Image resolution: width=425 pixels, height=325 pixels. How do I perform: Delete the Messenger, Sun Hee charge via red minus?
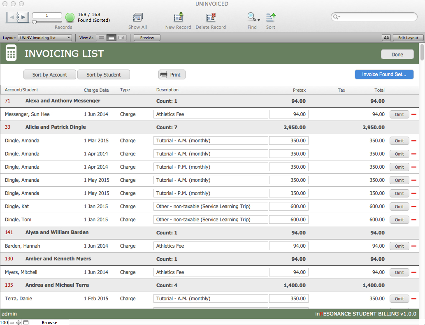pyautogui.click(x=414, y=114)
